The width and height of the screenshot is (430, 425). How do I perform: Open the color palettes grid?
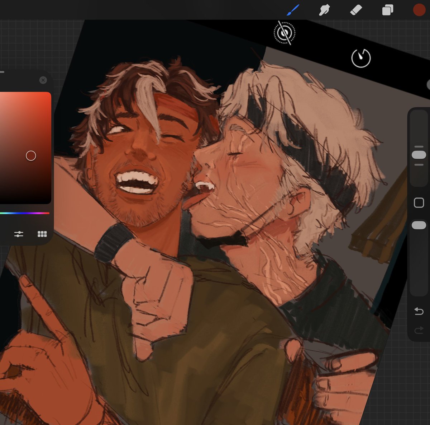tap(42, 234)
